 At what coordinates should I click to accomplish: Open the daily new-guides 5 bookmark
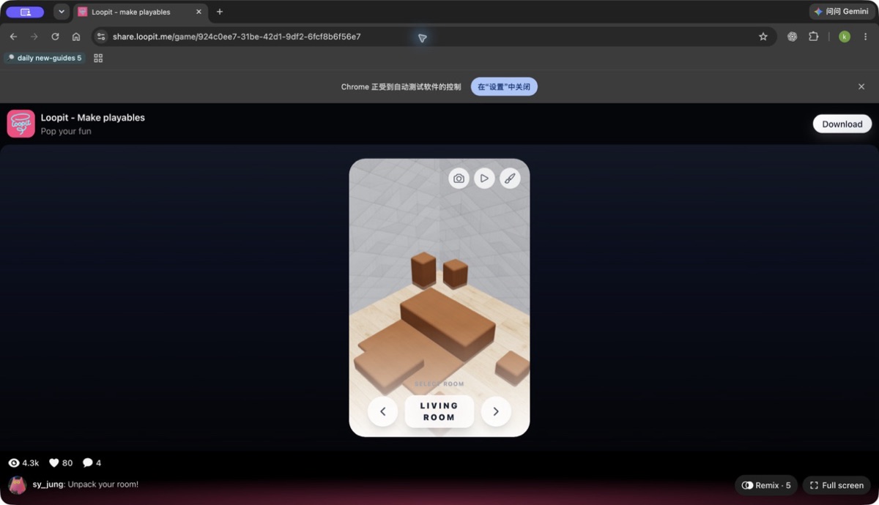(45, 58)
